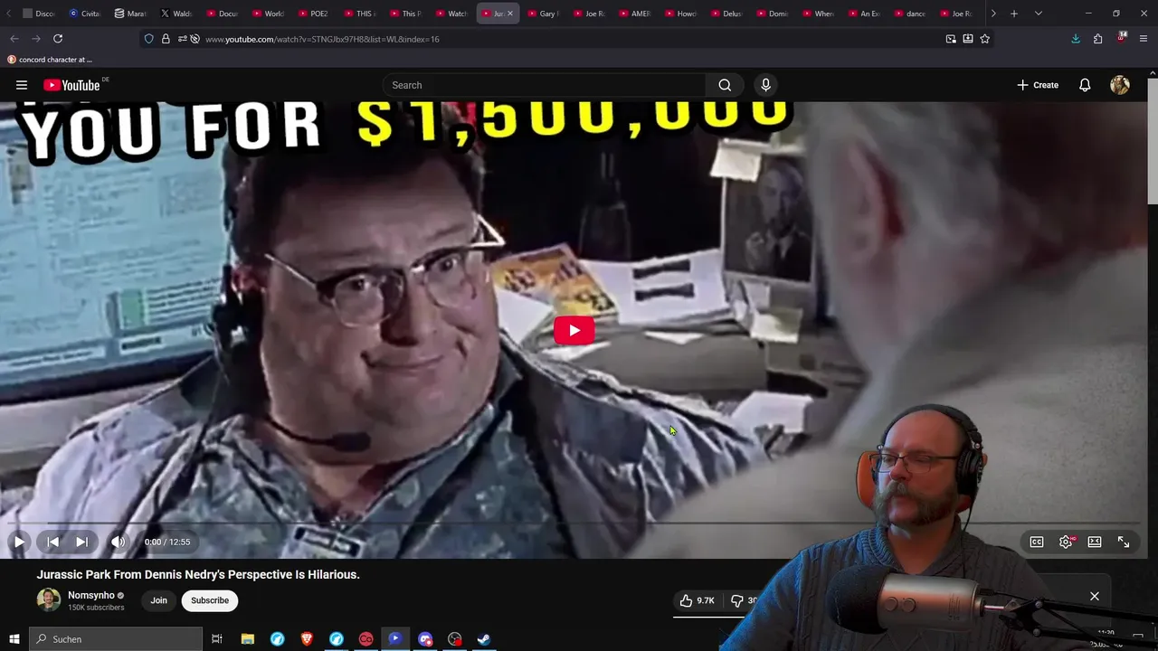
Task: Open the Nomsynho channel avatar
Action: click(49, 599)
